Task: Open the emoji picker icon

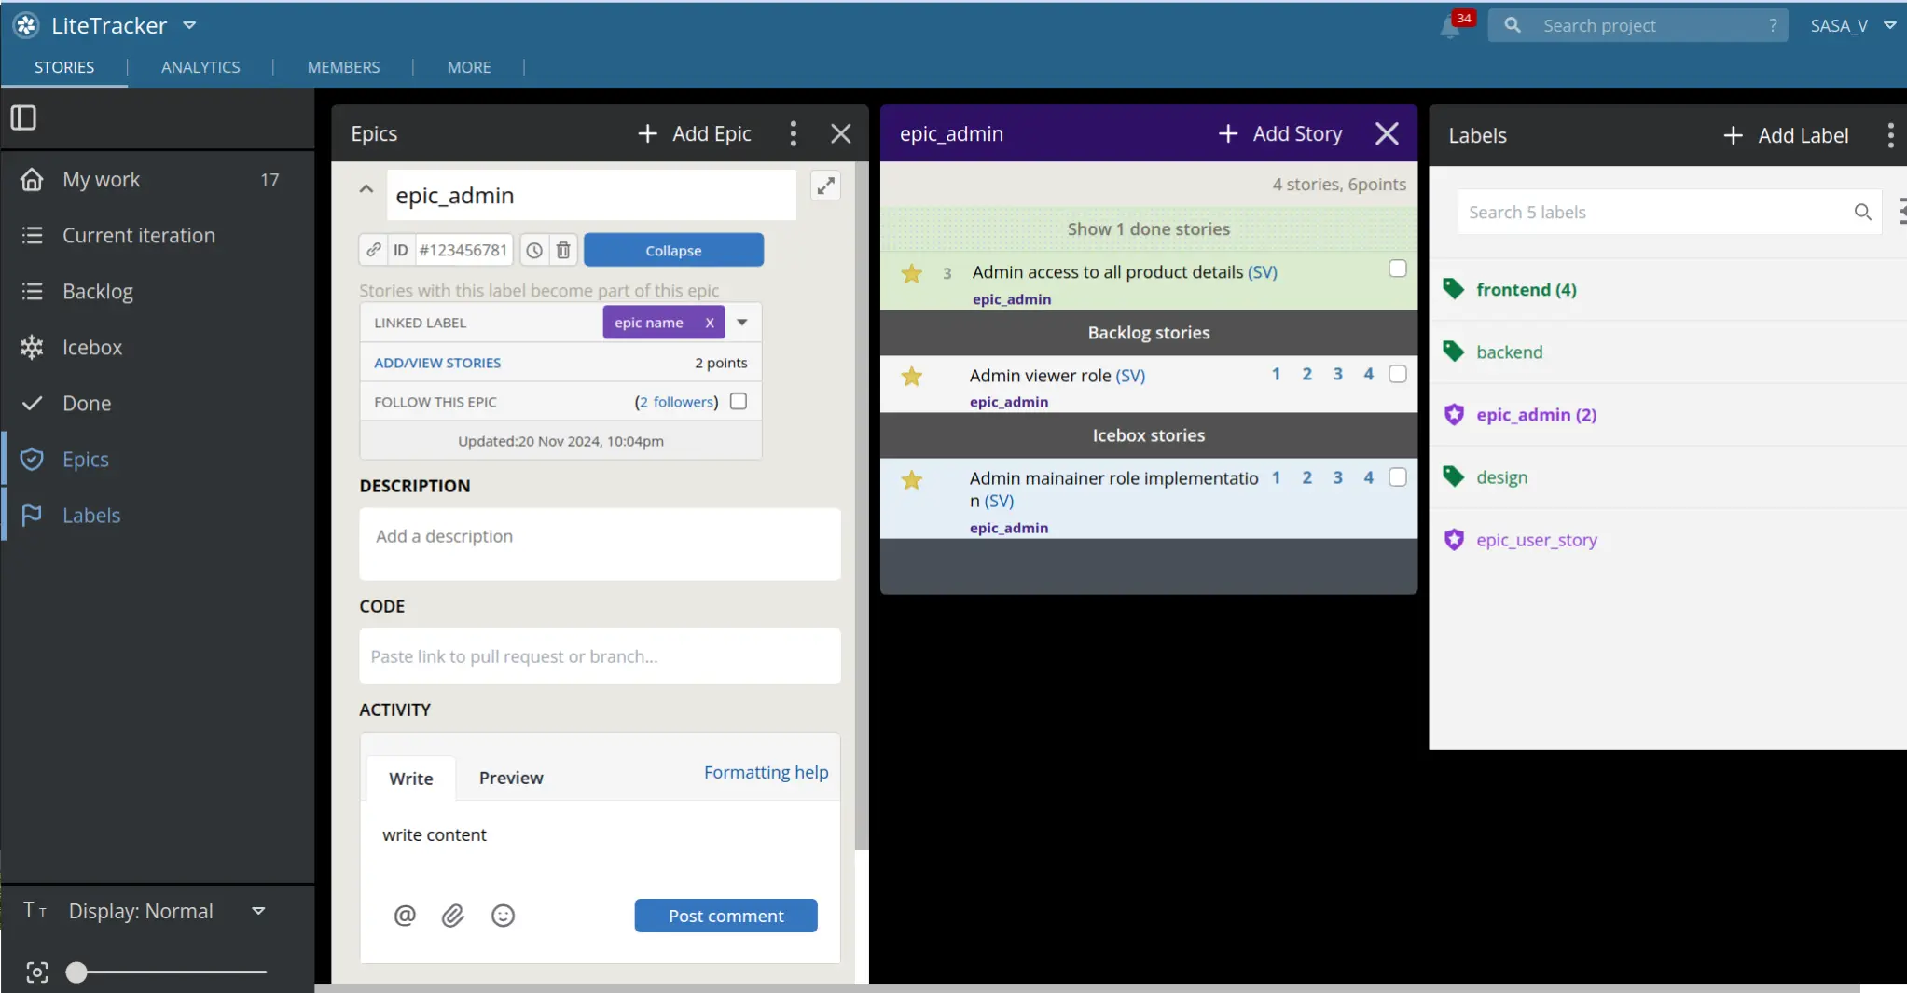Action: tap(503, 916)
